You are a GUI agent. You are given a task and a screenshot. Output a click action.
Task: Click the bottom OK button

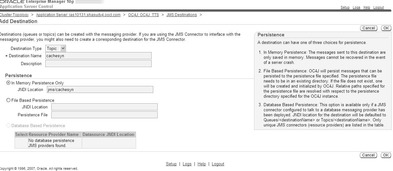tap(386, 155)
